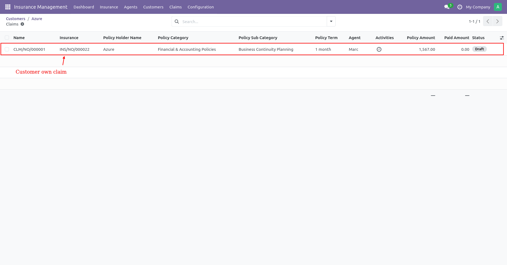This screenshot has height=265, width=507.
Task: Open the apps grid menu icon
Action: click(8, 7)
